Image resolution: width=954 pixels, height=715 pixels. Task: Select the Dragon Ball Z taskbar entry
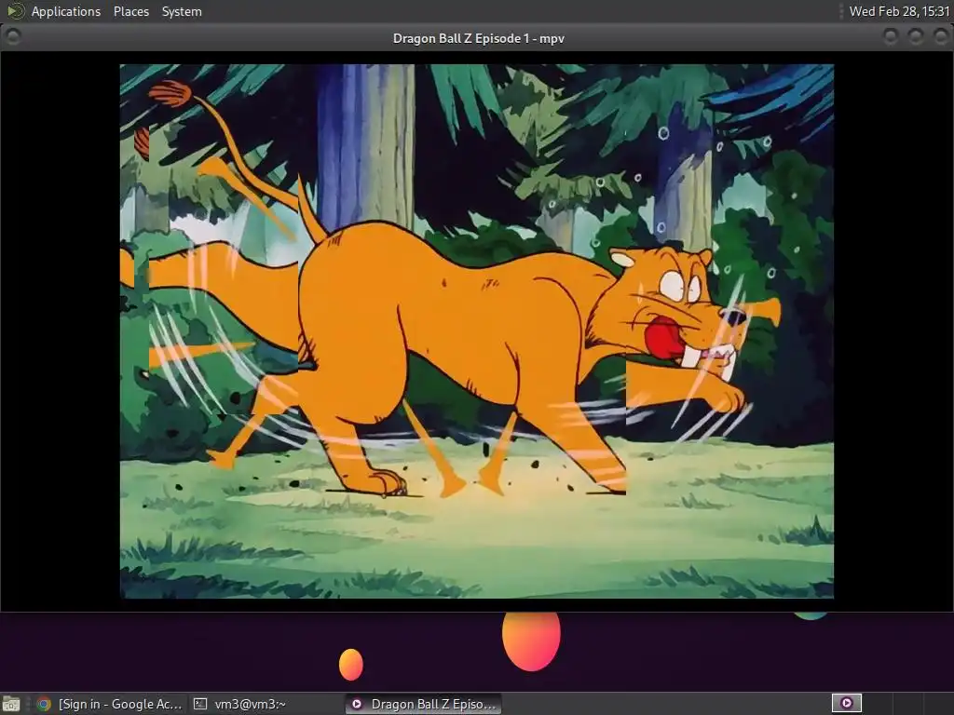tap(424, 704)
